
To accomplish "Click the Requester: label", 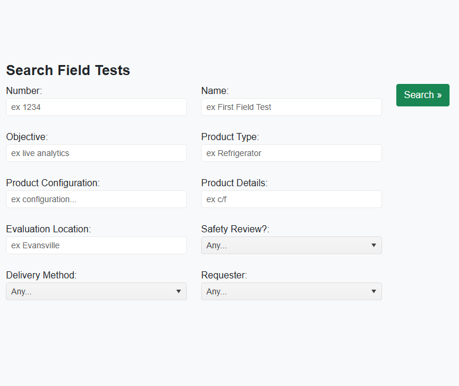I will (224, 275).
